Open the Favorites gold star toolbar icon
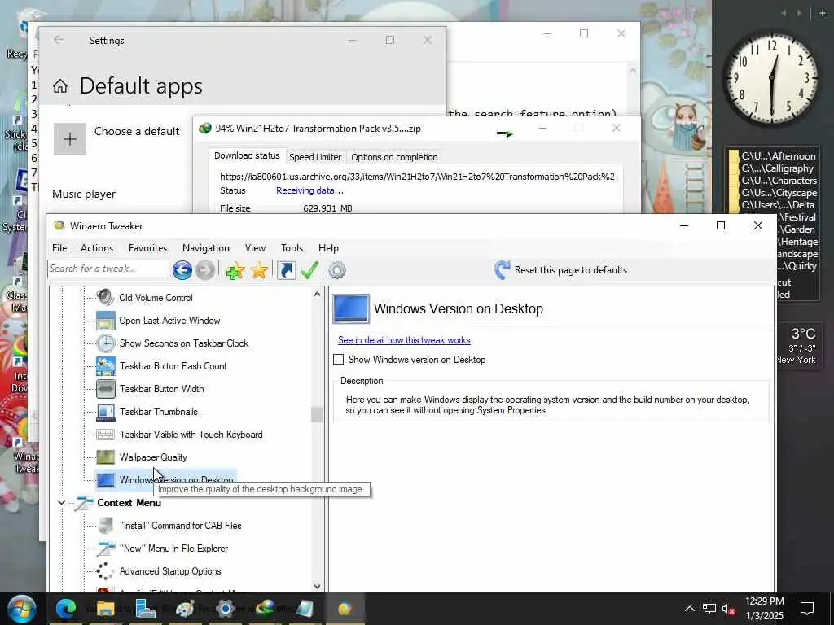Screen dimensions: 834x625 pyautogui.click(x=259, y=270)
